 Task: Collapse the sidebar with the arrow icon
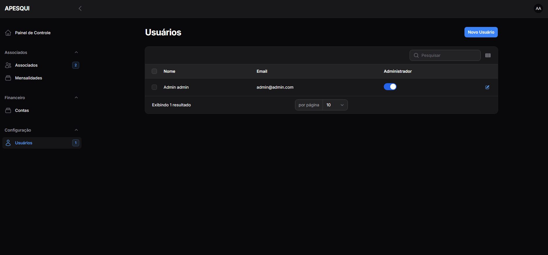pos(80,8)
